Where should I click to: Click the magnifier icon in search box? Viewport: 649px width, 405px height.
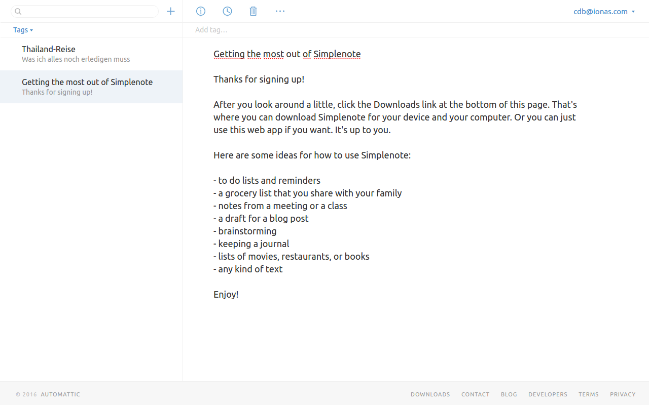click(18, 12)
